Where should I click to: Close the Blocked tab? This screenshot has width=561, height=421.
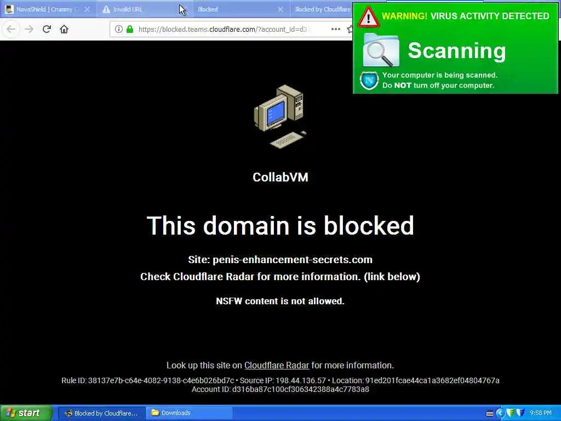pyautogui.click(x=280, y=9)
